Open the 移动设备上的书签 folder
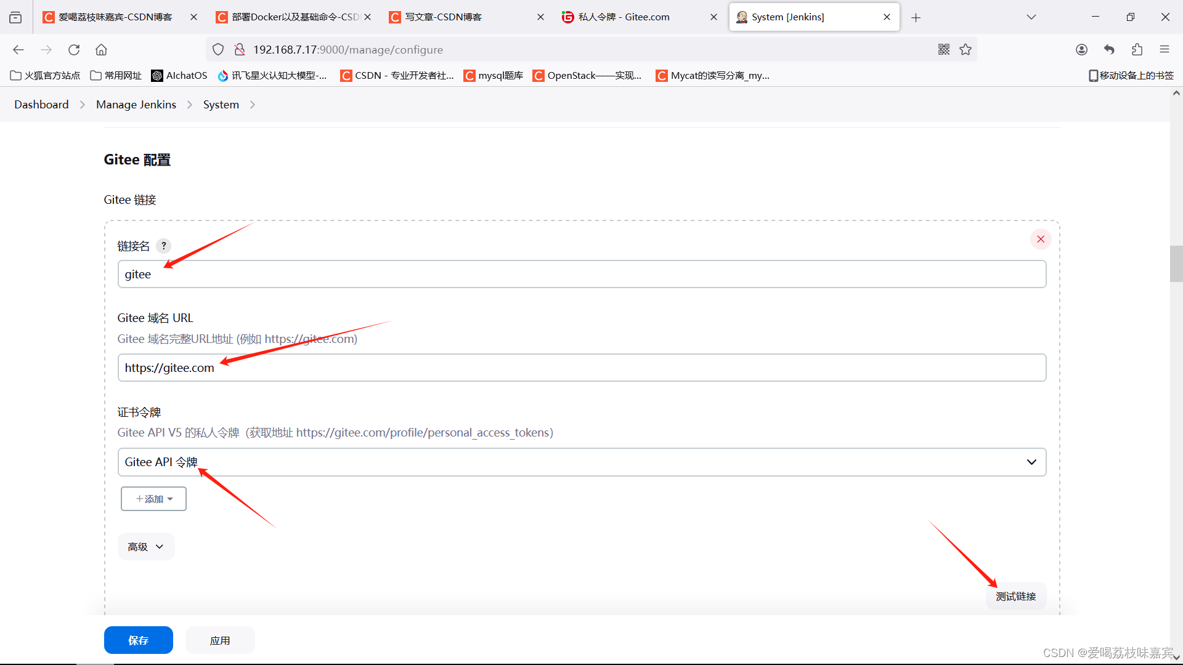The height and width of the screenshot is (665, 1183). [1131, 76]
